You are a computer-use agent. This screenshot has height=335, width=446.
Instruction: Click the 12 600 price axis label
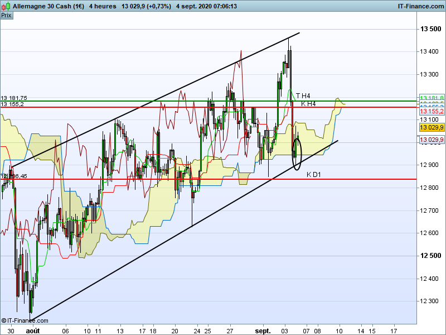click(x=429, y=233)
